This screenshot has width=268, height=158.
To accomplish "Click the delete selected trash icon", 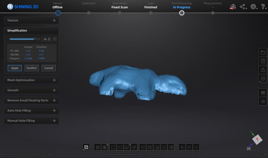I will (171, 147).
